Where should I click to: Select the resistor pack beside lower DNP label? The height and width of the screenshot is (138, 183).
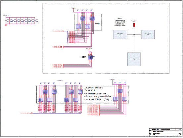coord(90,57)
